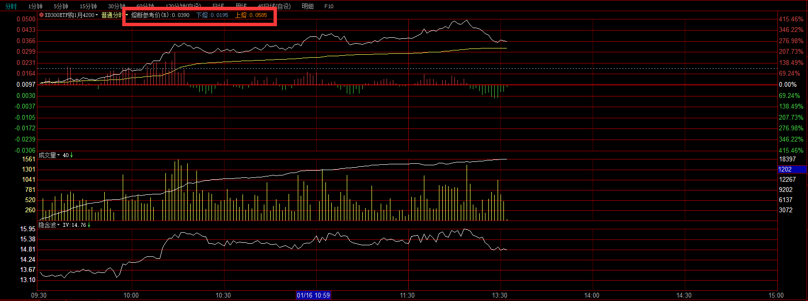
Task: Click the 01/16 10:59 time cursor marker
Action: click(313, 295)
